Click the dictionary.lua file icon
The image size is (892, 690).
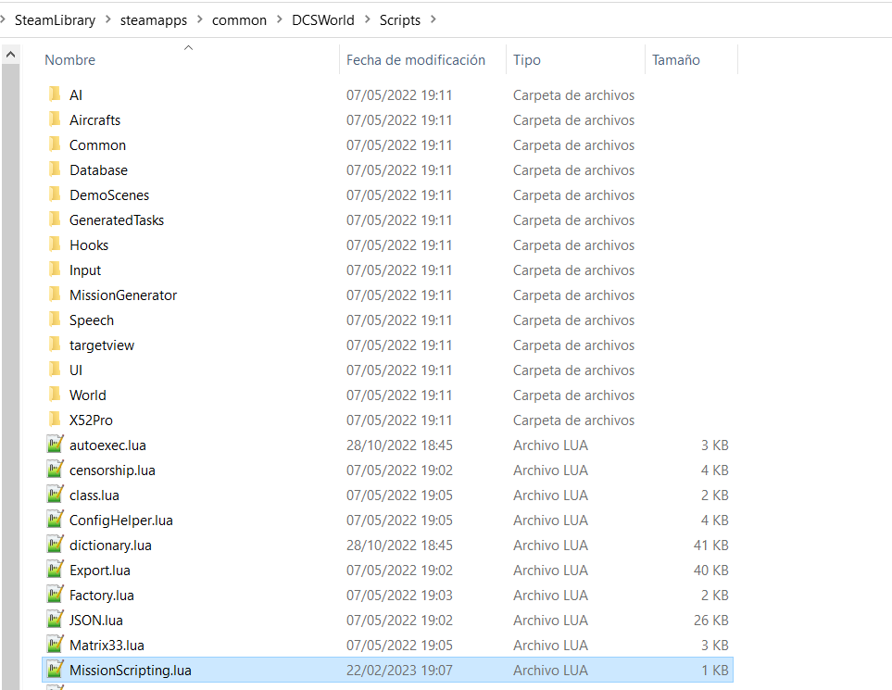(x=55, y=545)
